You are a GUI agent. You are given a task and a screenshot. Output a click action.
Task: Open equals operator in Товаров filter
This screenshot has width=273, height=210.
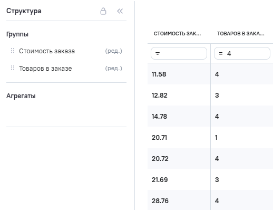[221, 53]
